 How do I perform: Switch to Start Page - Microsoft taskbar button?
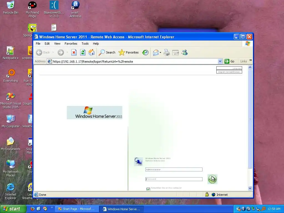pos(77,209)
